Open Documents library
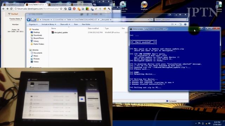Viewport: 225px width, 126px height. [x=36, y=53]
